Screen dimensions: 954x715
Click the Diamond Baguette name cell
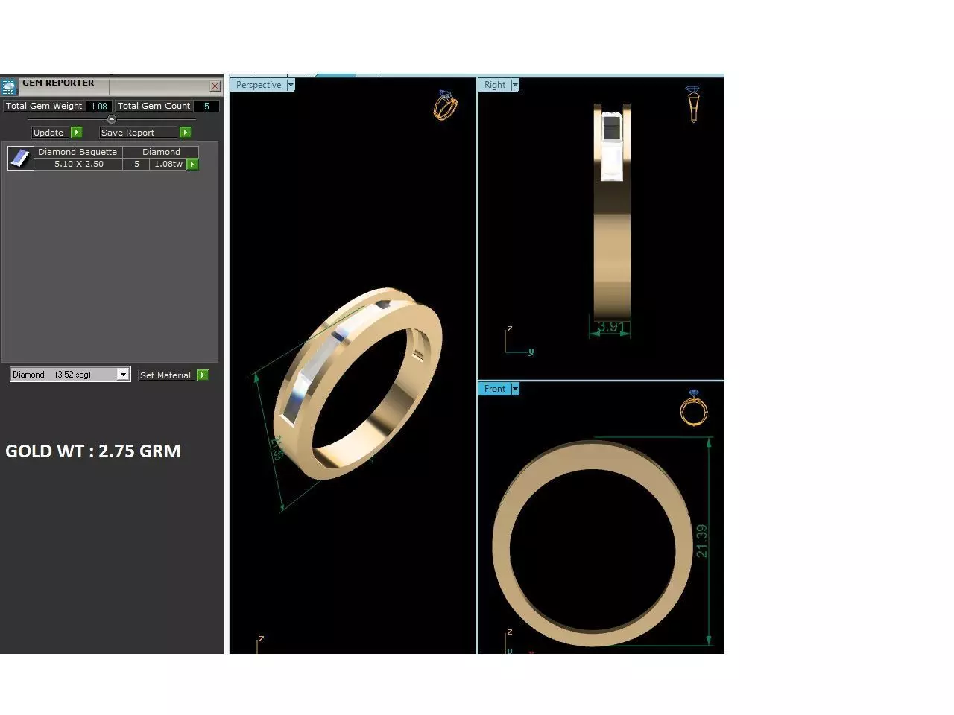pyautogui.click(x=78, y=152)
